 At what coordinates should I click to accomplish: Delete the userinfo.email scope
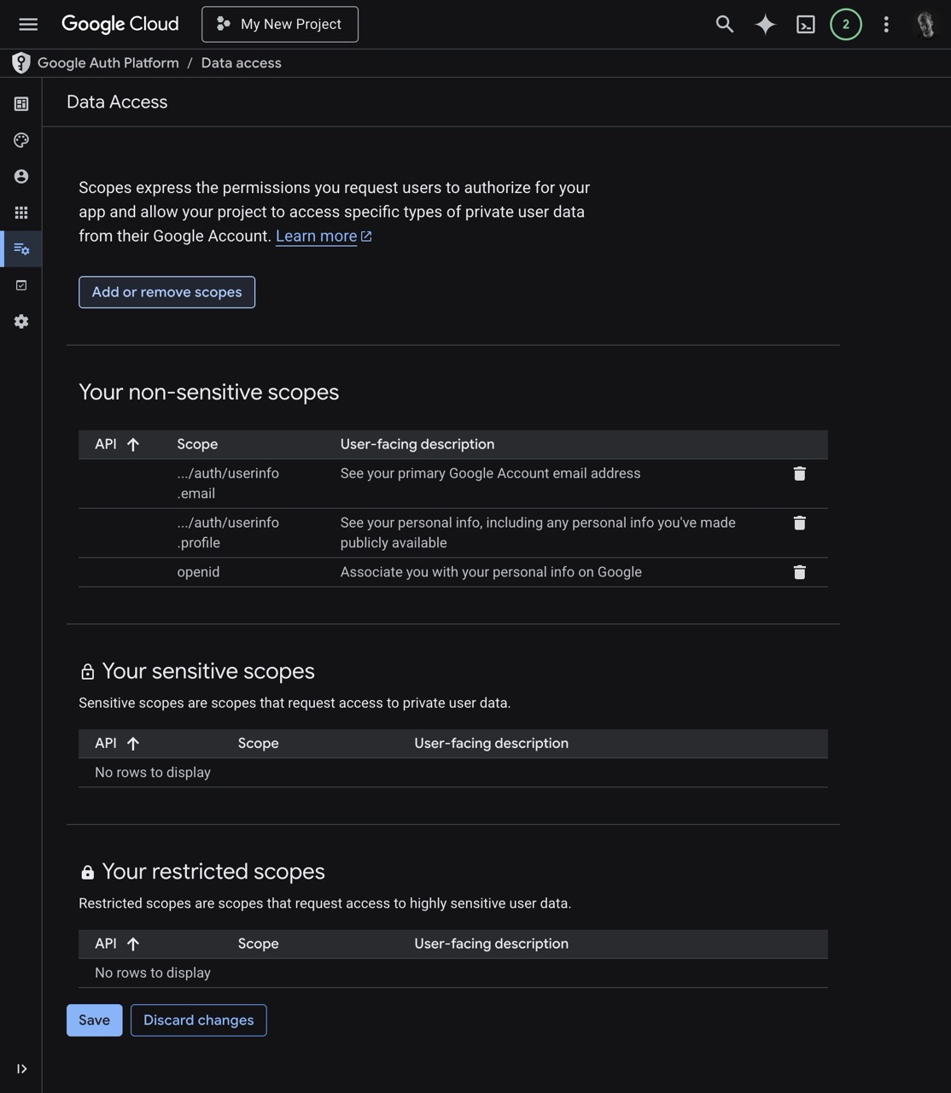pos(799,473)
